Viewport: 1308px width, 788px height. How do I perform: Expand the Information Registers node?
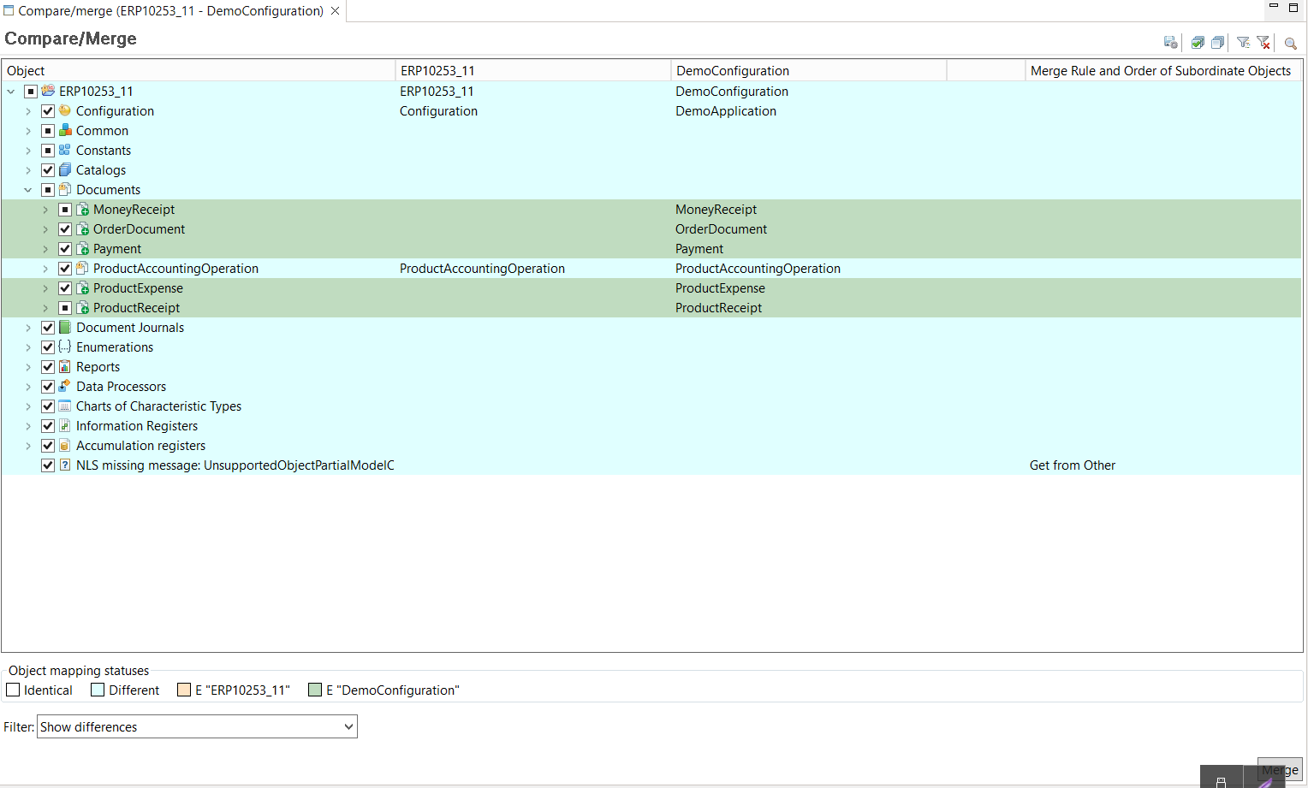[28, 426]
